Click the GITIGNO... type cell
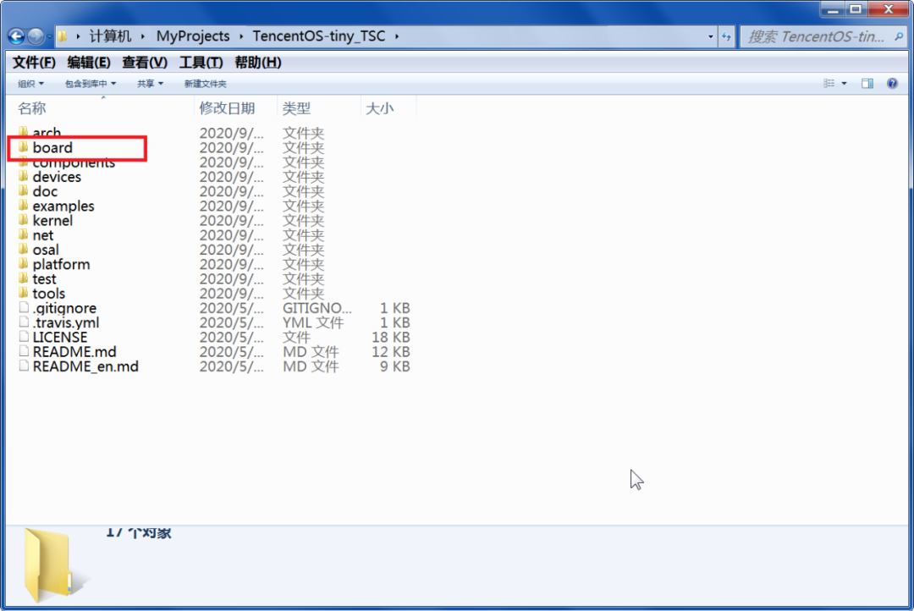The width and height of the screenshot is (914, 611). [317, 308]
